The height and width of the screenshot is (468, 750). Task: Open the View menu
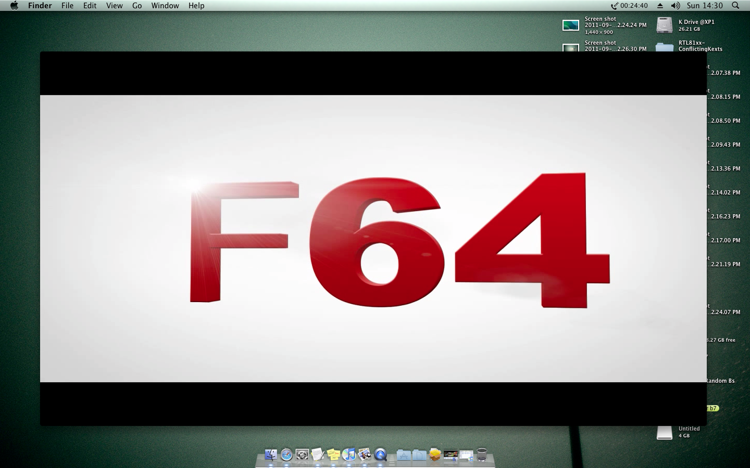coord(114,6)
